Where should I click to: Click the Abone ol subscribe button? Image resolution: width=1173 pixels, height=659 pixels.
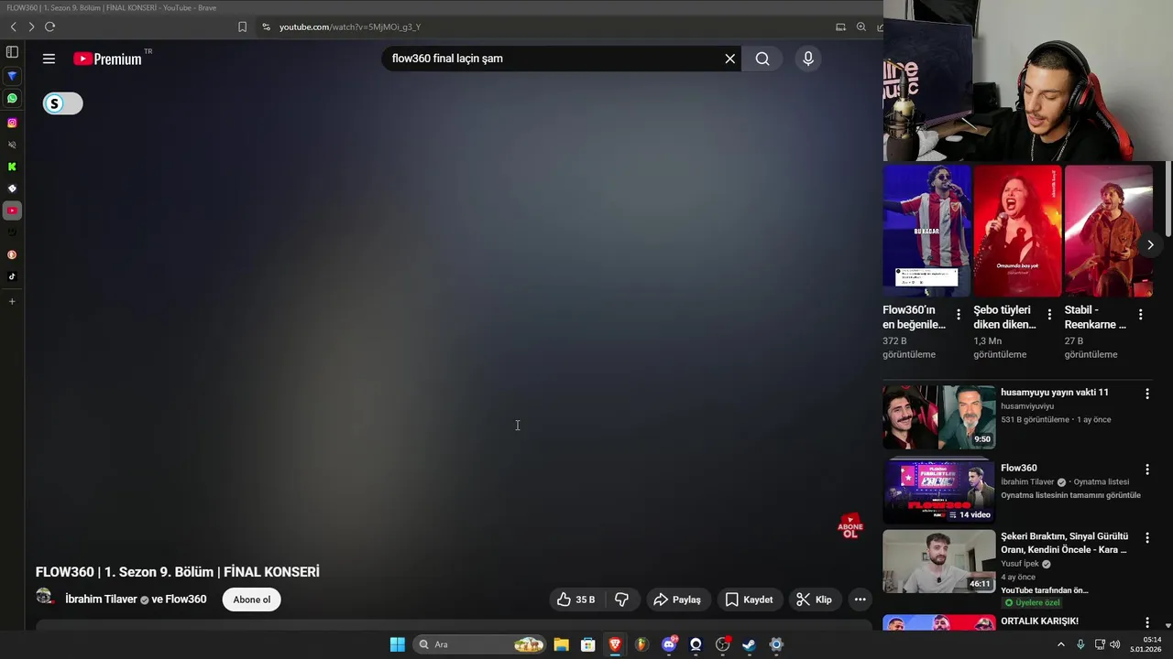[x=251, y=600]
